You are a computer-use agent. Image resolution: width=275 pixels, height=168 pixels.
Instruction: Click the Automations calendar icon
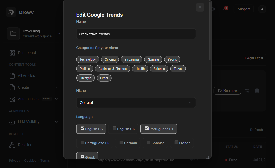pyautogui.click(x=12, y=99)
